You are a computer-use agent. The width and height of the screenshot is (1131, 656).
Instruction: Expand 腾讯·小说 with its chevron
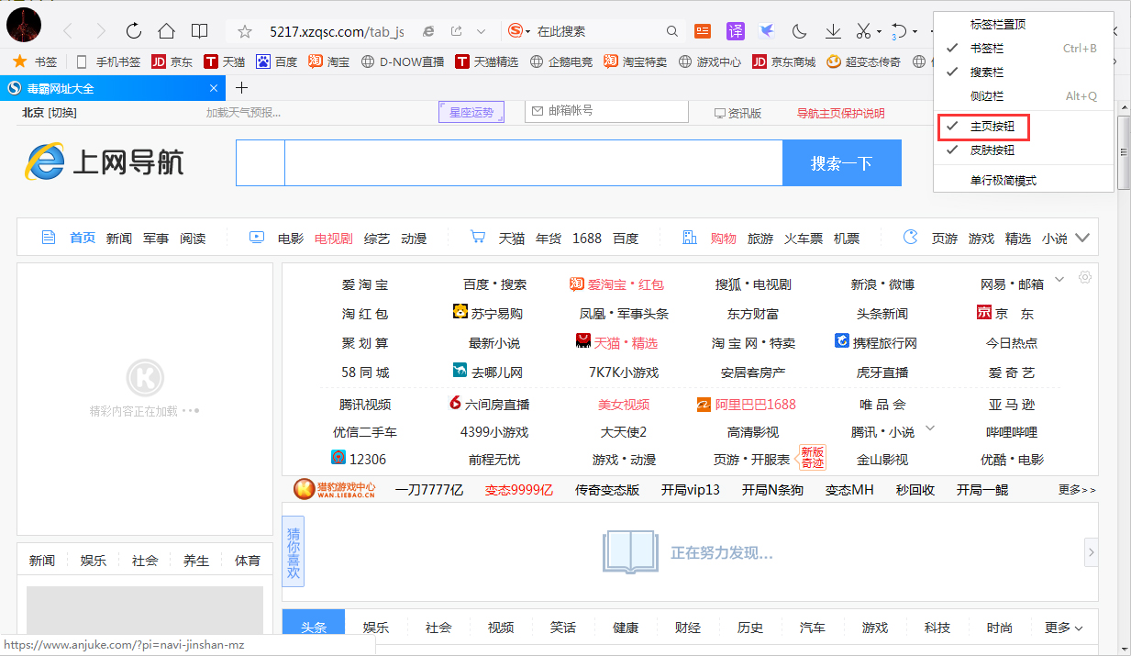tap(931, 428)
